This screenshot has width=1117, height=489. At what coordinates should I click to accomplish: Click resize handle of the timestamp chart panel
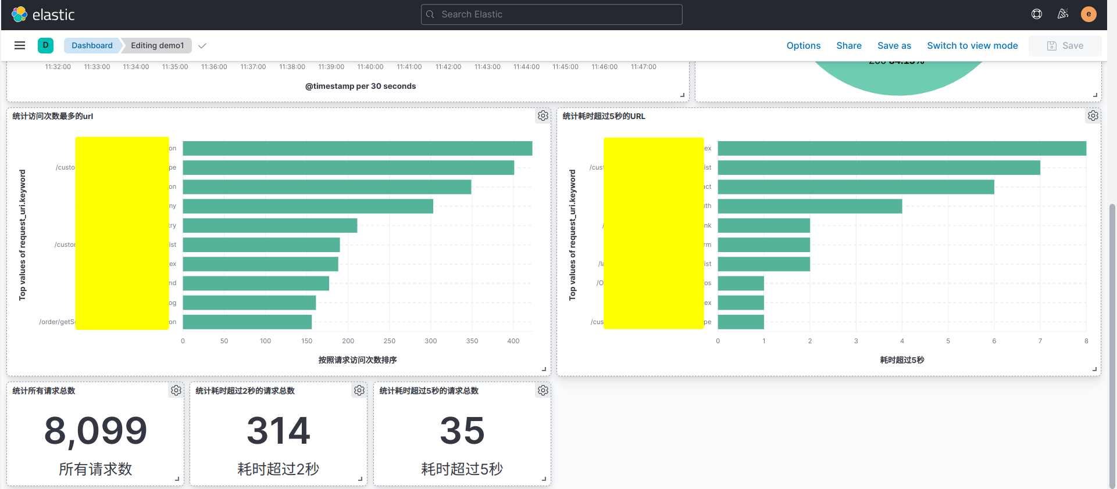point(683,95)
